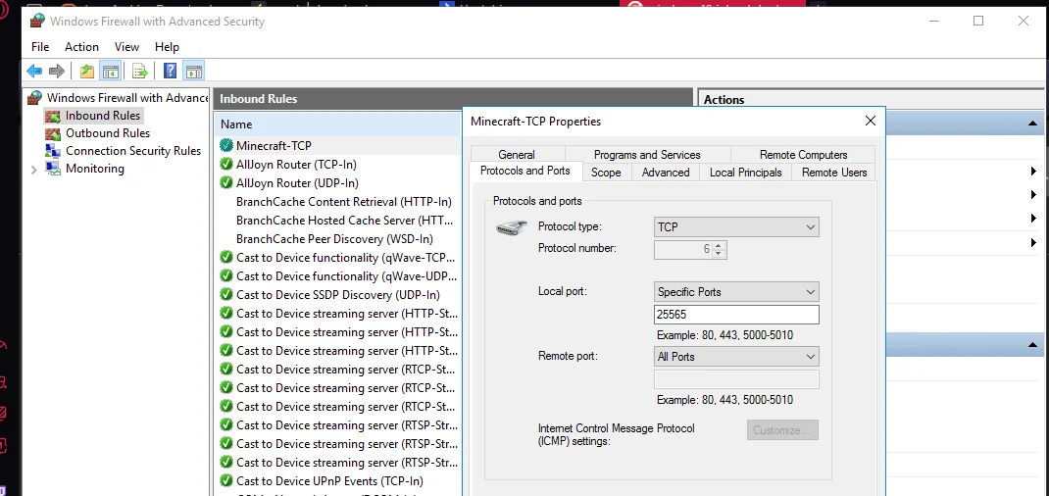Switch to the General tab
The height and width of the screenshot is (496, 1049).
(517, 155)
